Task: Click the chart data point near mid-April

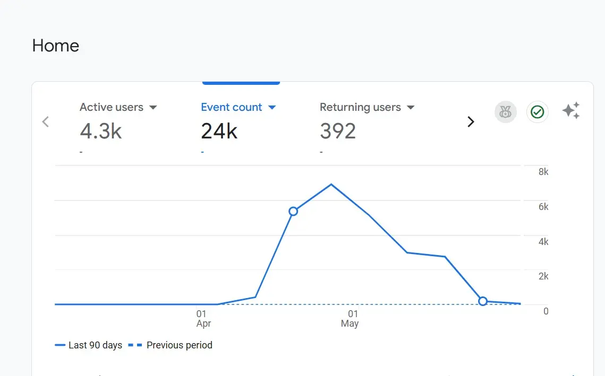Action: click(293, 211)
